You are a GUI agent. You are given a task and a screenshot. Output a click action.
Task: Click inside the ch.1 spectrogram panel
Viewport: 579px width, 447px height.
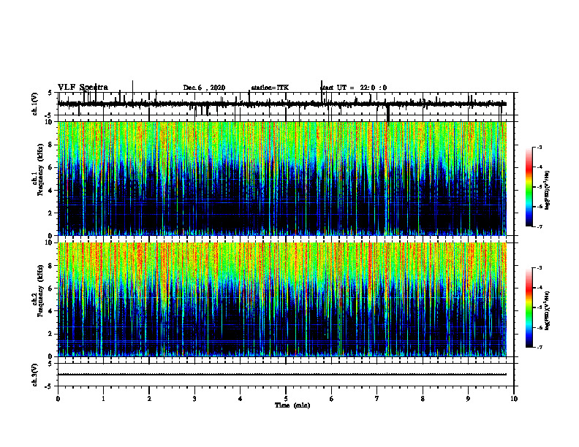(282, 178)
